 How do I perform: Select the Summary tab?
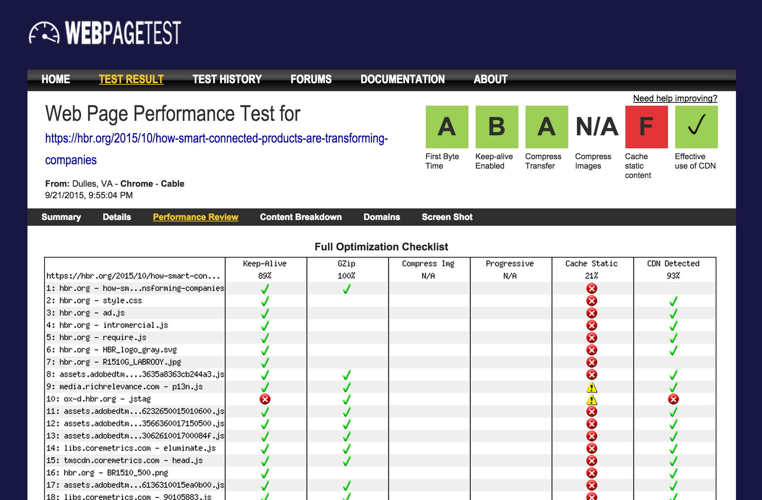[61, 217]
